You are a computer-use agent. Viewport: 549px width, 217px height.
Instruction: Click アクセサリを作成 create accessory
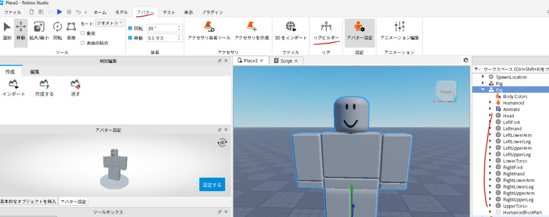click(x=252, y=31)
